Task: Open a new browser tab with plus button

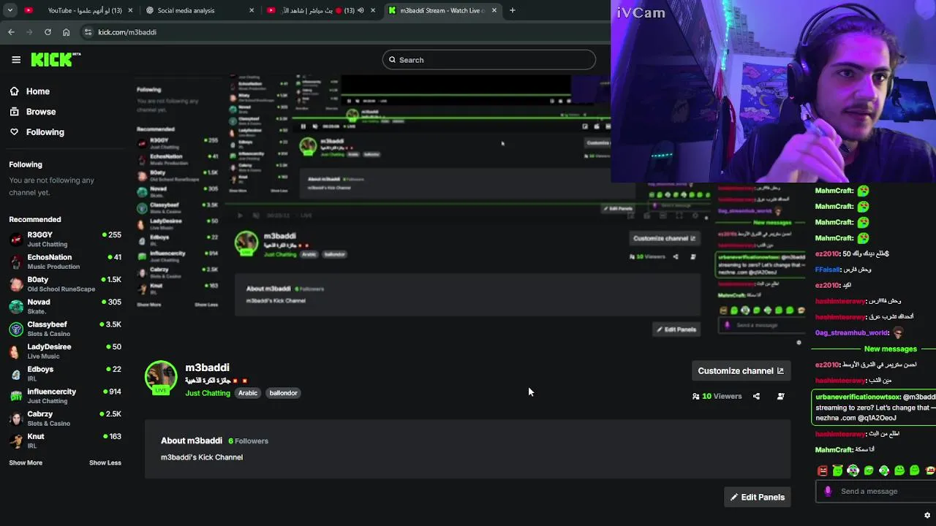Action: pyautogui.click(x=512, y=10)
